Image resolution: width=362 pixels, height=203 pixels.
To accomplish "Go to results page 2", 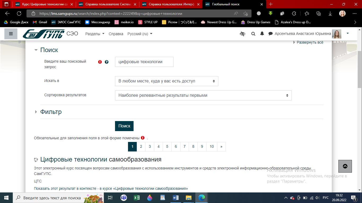I will click(x=141, y=146).
